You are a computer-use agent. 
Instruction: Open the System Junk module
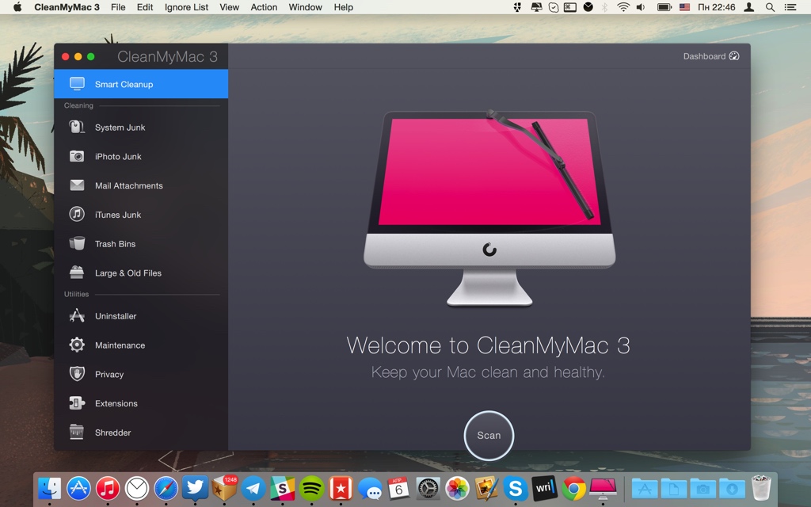[120, 128]
